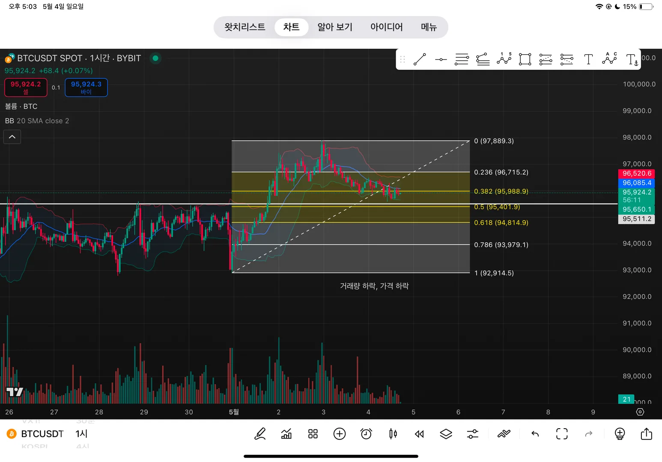
Task: Open the alarm clock alert icon
Action: (x=366, y=434)
